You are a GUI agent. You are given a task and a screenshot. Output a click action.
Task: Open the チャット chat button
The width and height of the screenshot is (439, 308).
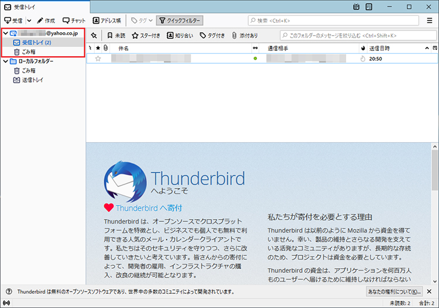click(74, 20)
